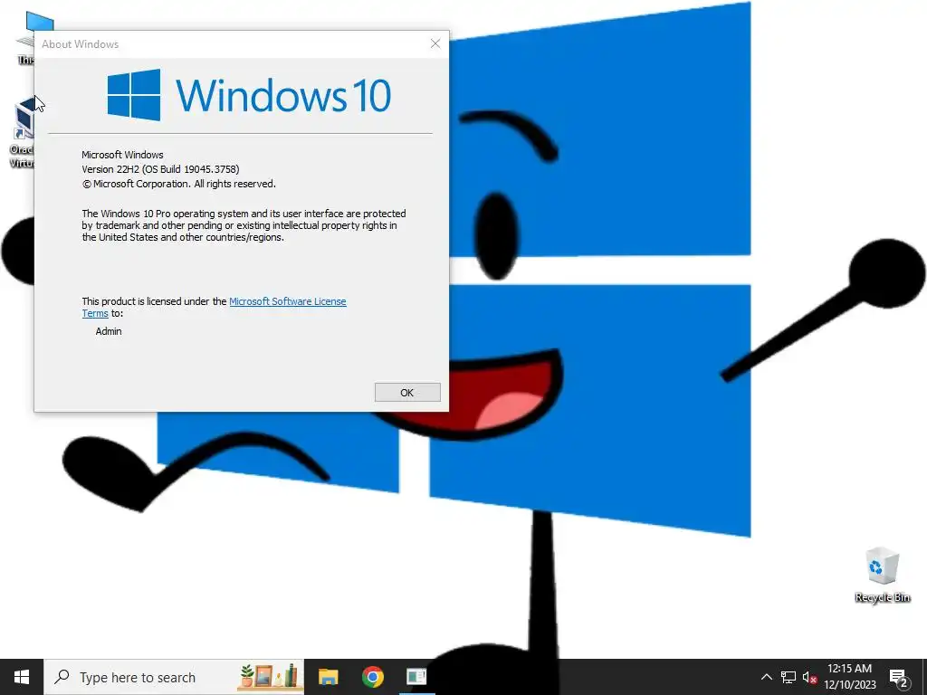Screen dimensions: 927x695
Task: Click the muted volume tray icon
Action: (x=809, y=677)
